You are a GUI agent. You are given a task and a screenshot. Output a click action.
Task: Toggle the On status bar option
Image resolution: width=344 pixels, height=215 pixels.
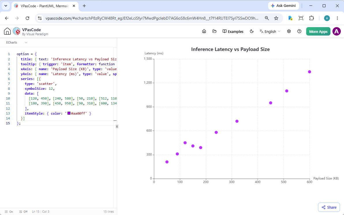9,212
